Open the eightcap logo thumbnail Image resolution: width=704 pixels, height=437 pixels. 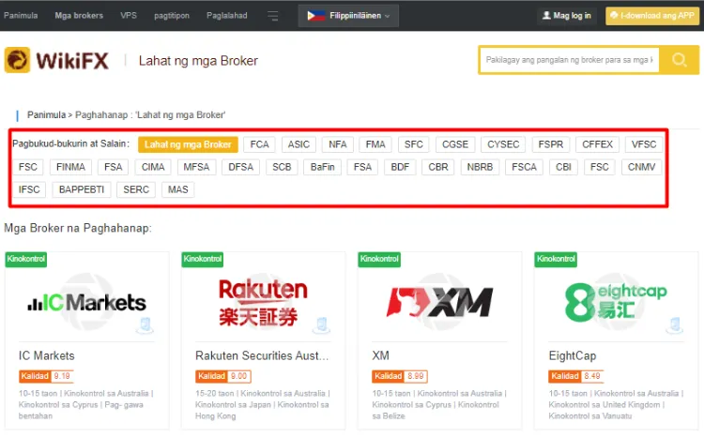click(616, 302)
